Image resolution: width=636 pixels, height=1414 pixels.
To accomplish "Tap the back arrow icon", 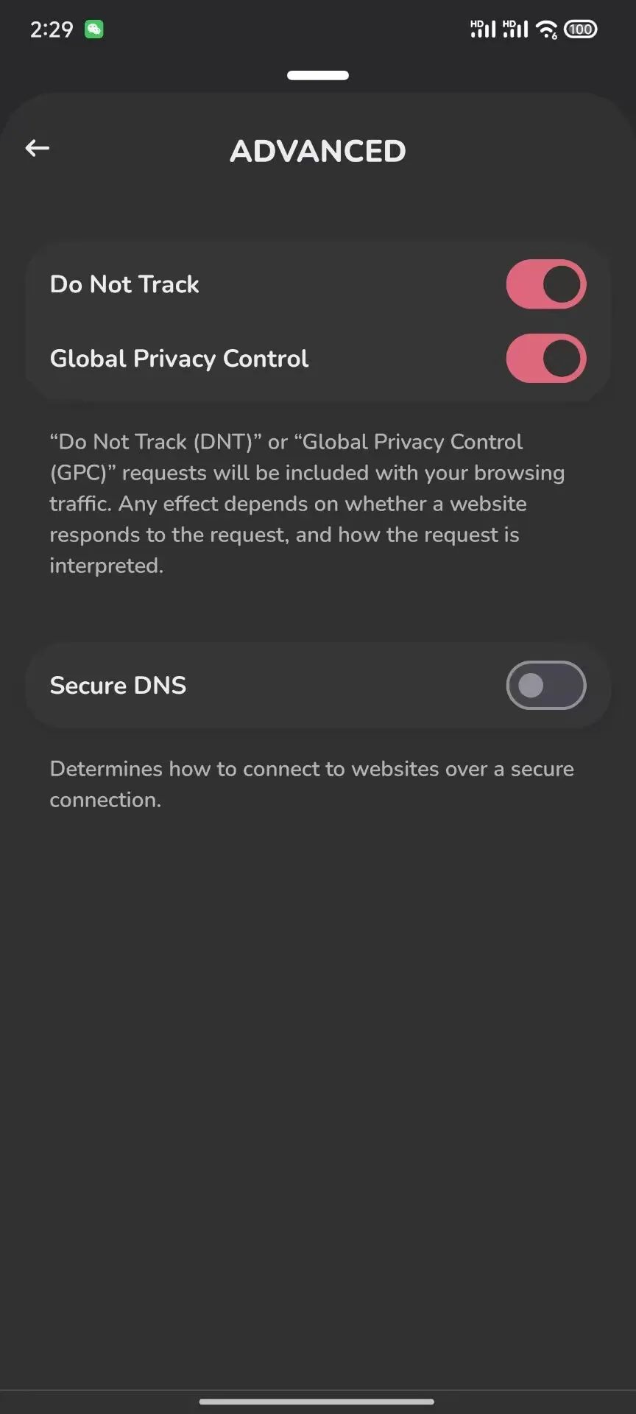I will tap(38, 149).
